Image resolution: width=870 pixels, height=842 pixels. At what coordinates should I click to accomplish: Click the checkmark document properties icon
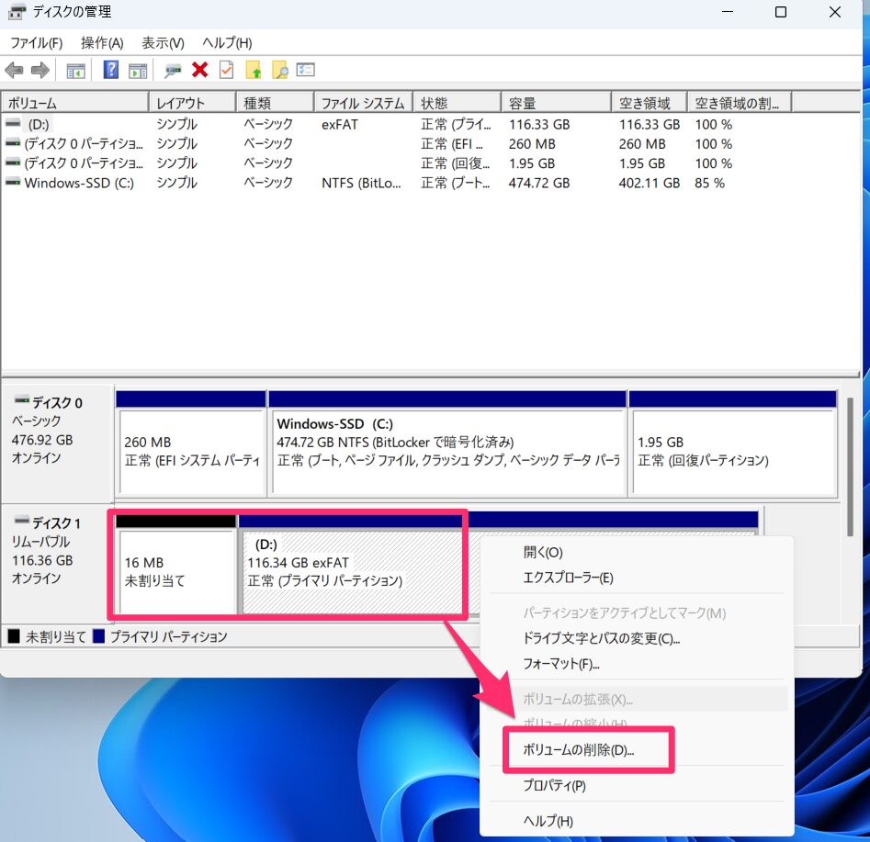tap(226, 71)
